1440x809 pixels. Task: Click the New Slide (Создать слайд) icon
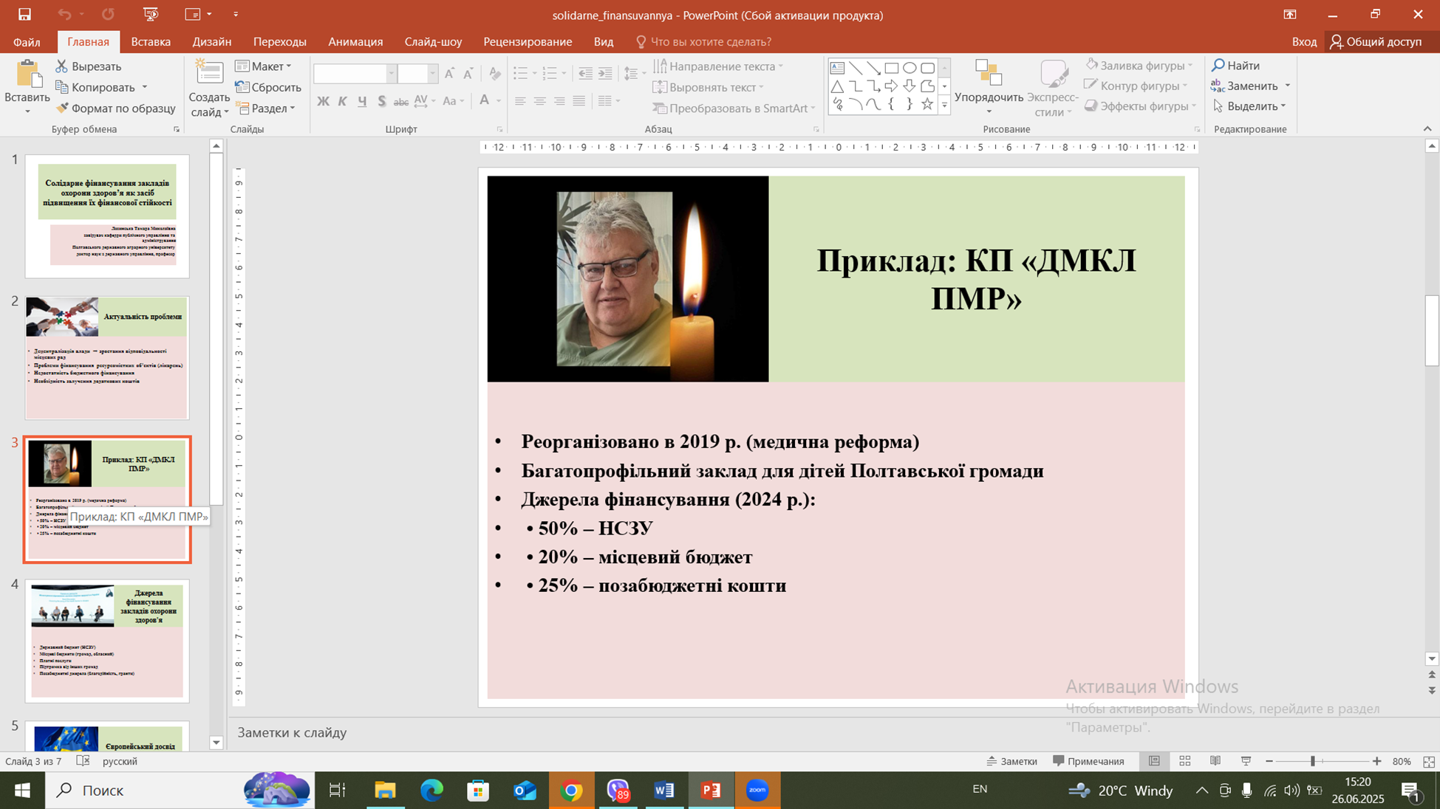point(209,74)
